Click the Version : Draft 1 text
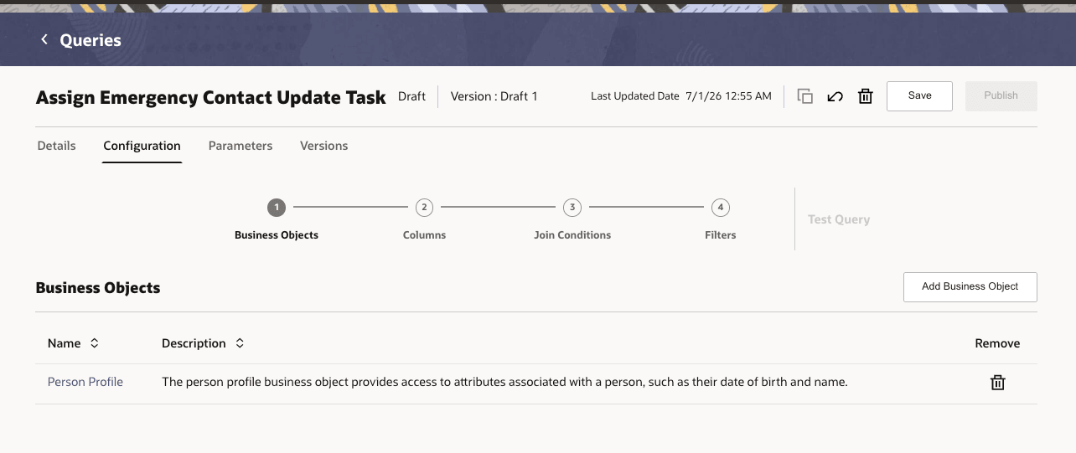 point(494,96)
